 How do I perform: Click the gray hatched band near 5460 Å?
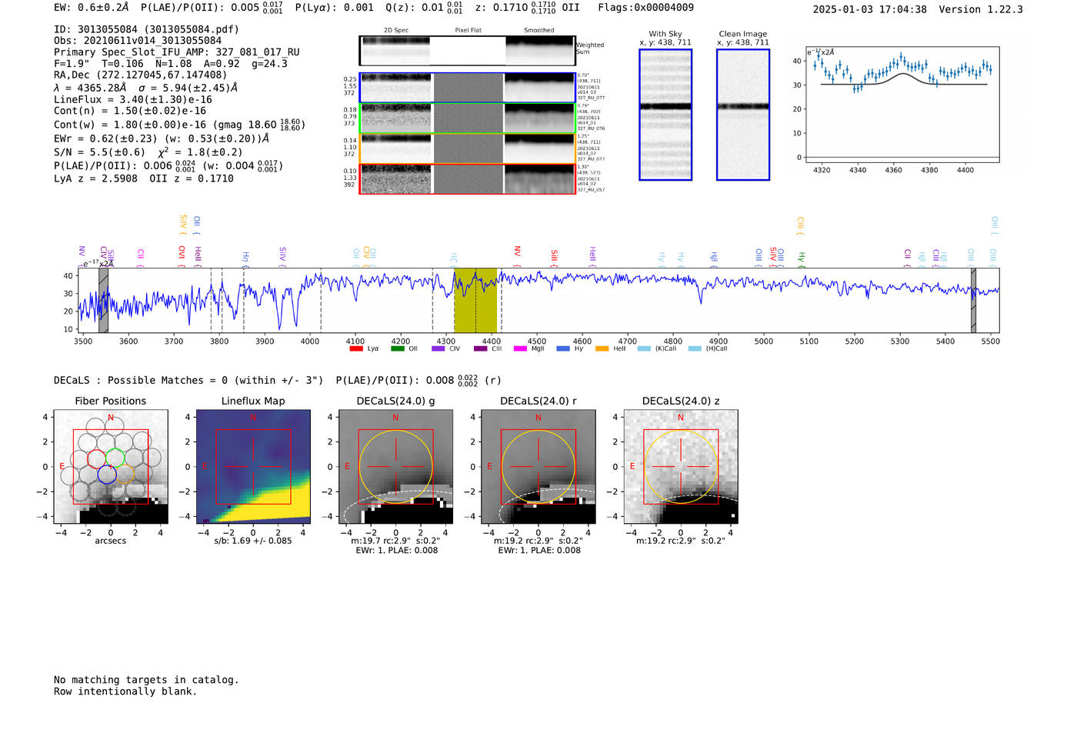[x=973, y=300]
